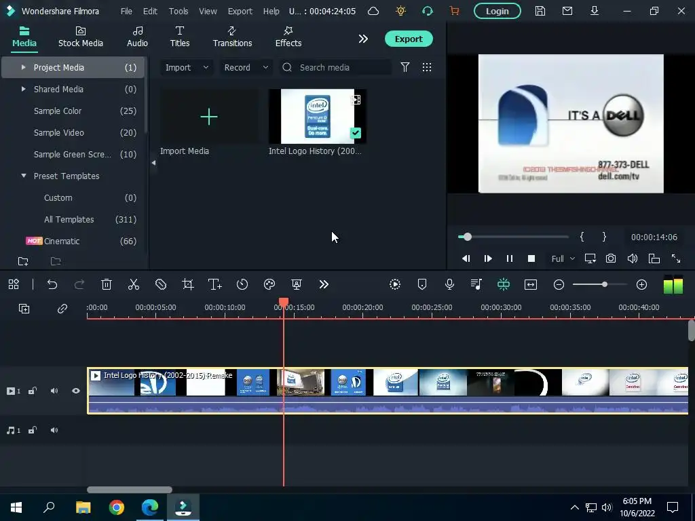Open the mail messages icon
The width and height of the screenshot is (695, 521).
pyautogui.click(x=567, y=11)
